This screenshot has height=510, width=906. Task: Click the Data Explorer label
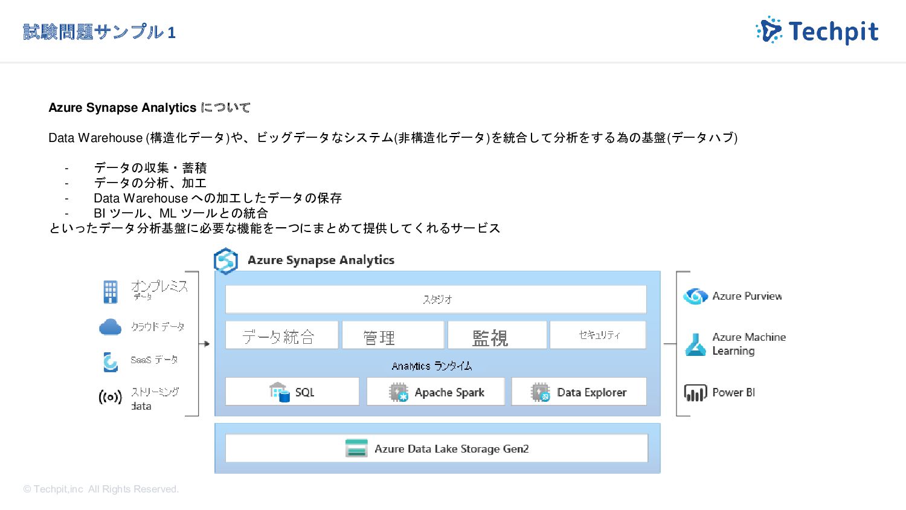[x=592, y=392]
